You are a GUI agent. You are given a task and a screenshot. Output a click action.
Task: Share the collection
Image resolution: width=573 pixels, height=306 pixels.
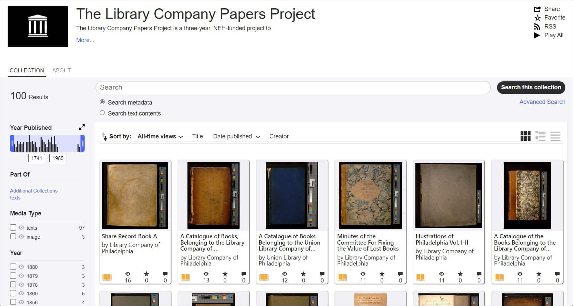[538, 9]
